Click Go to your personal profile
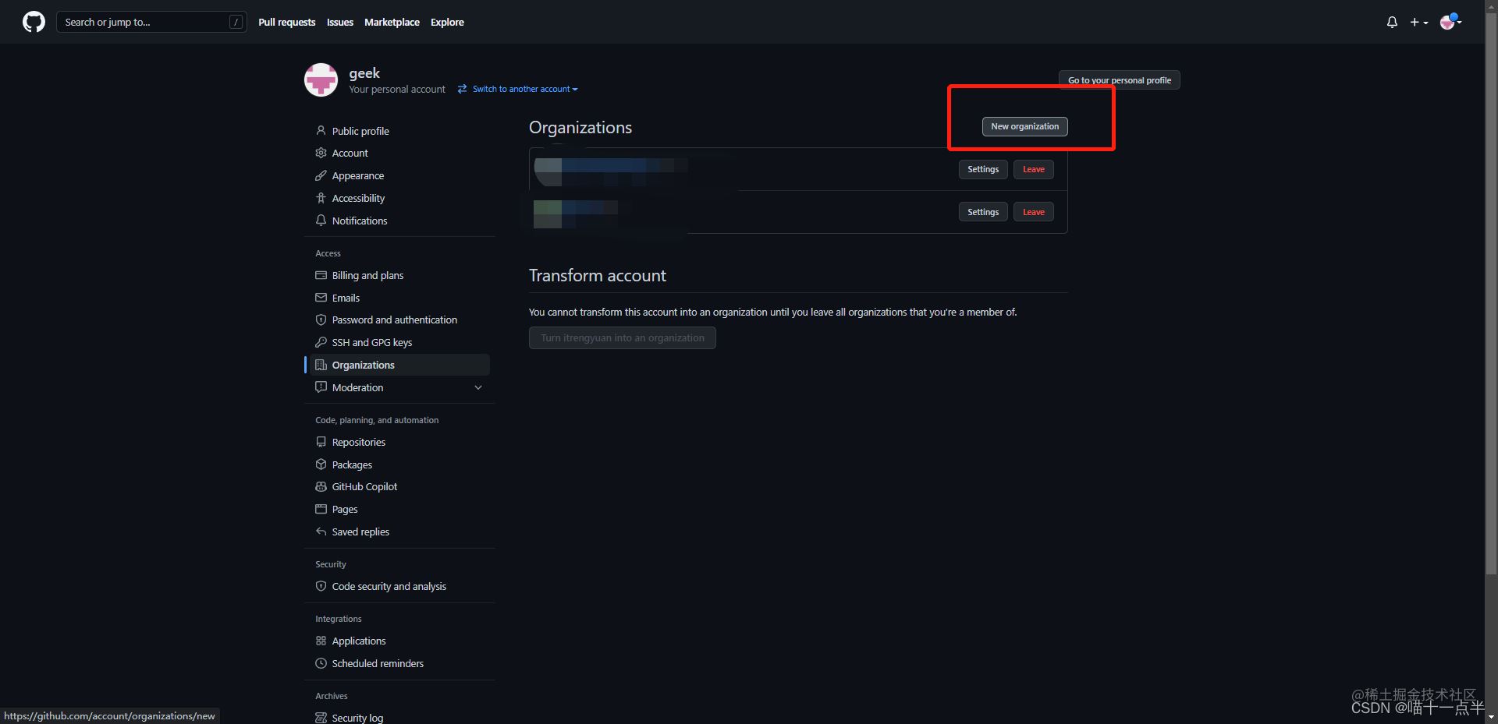1498x724 pixels. pos(1119,80)
